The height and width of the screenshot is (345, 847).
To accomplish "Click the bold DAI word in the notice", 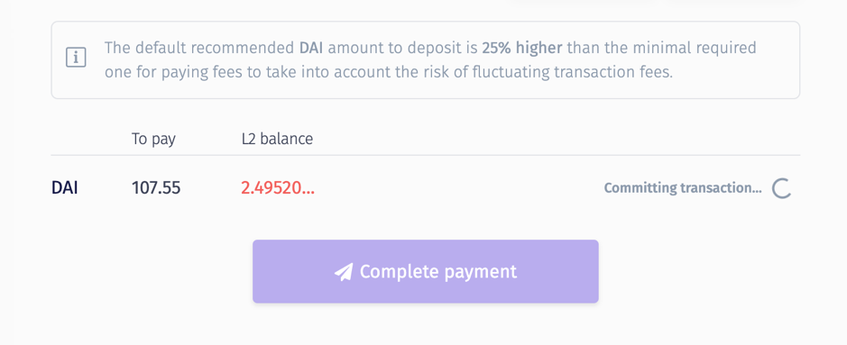I will coord(312,48).
